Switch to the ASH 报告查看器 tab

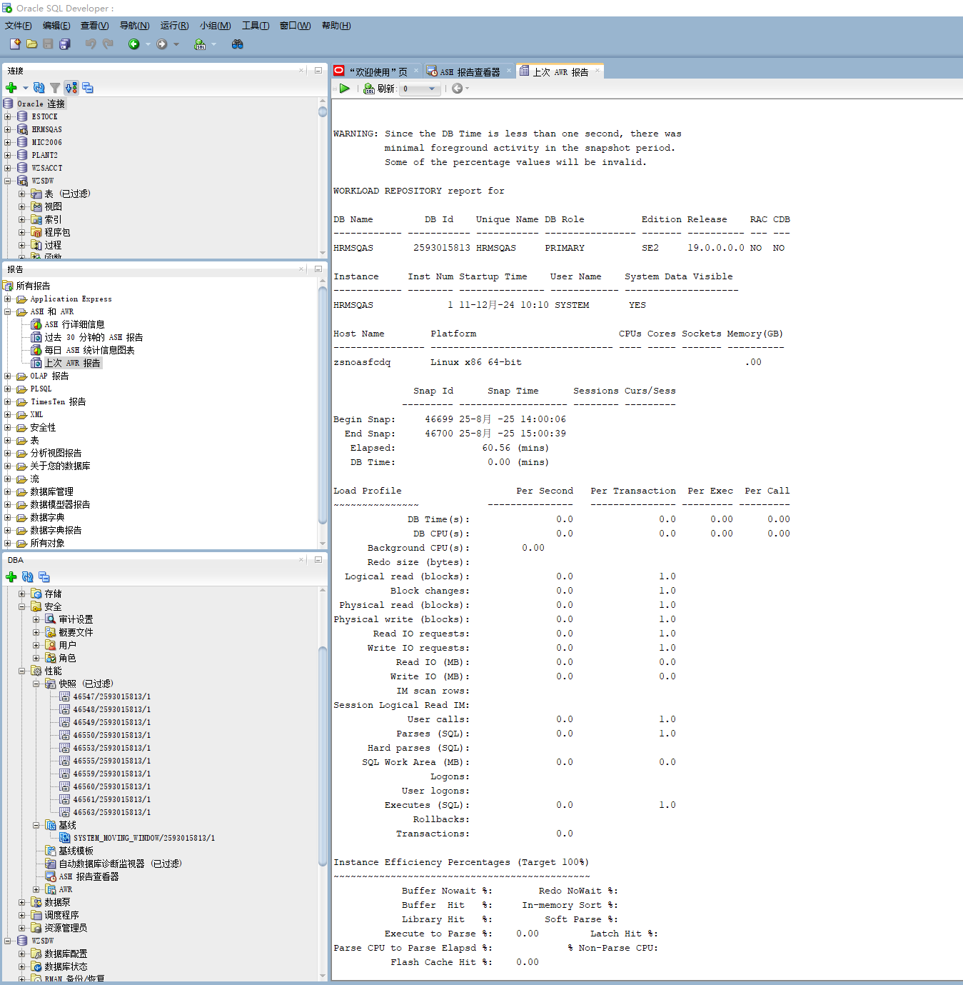[x=469, y=72]
